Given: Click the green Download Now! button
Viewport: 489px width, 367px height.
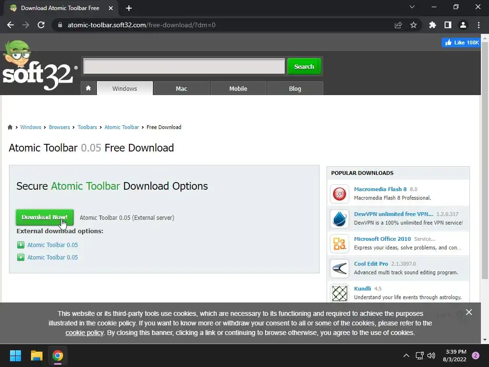Looking at the screenshot, I should [x=44, y=217].
